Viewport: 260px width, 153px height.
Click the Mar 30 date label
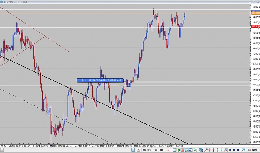point(137,146)
